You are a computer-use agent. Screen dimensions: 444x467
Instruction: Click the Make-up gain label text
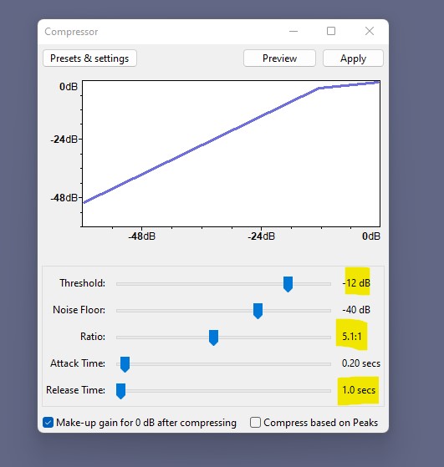146,423
